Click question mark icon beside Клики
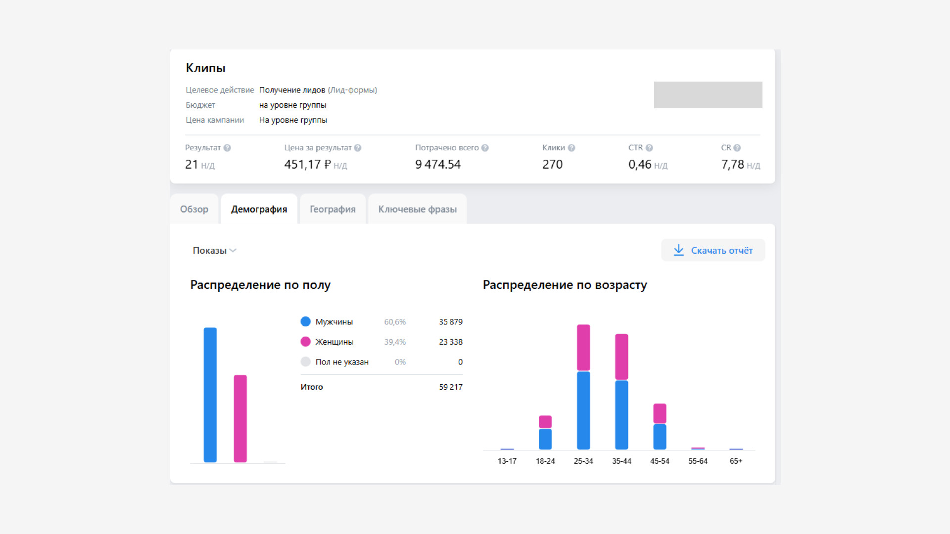 (571, 148)
